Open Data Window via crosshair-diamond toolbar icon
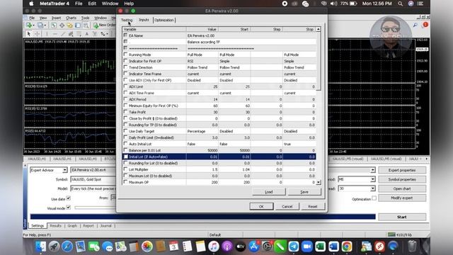The width and height of the screenshot is (453, 255). coord(62,25)
